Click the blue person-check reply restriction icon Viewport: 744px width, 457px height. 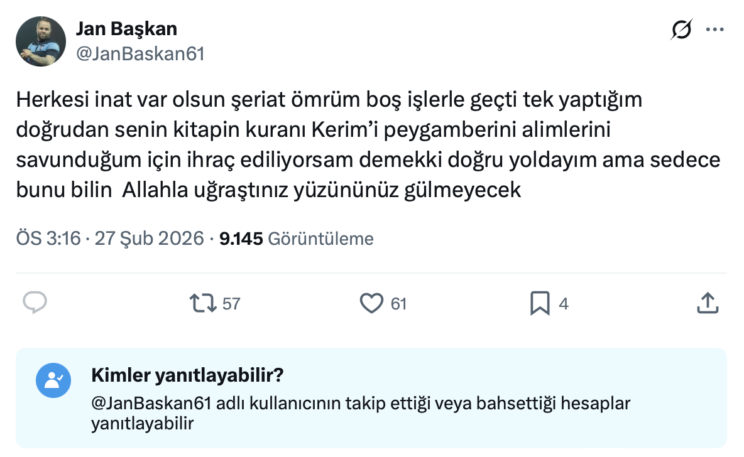53,380
